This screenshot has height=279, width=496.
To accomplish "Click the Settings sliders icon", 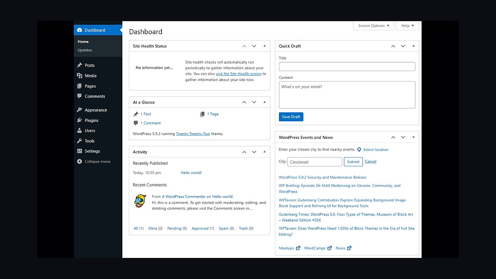I will (x=79, y=151).
